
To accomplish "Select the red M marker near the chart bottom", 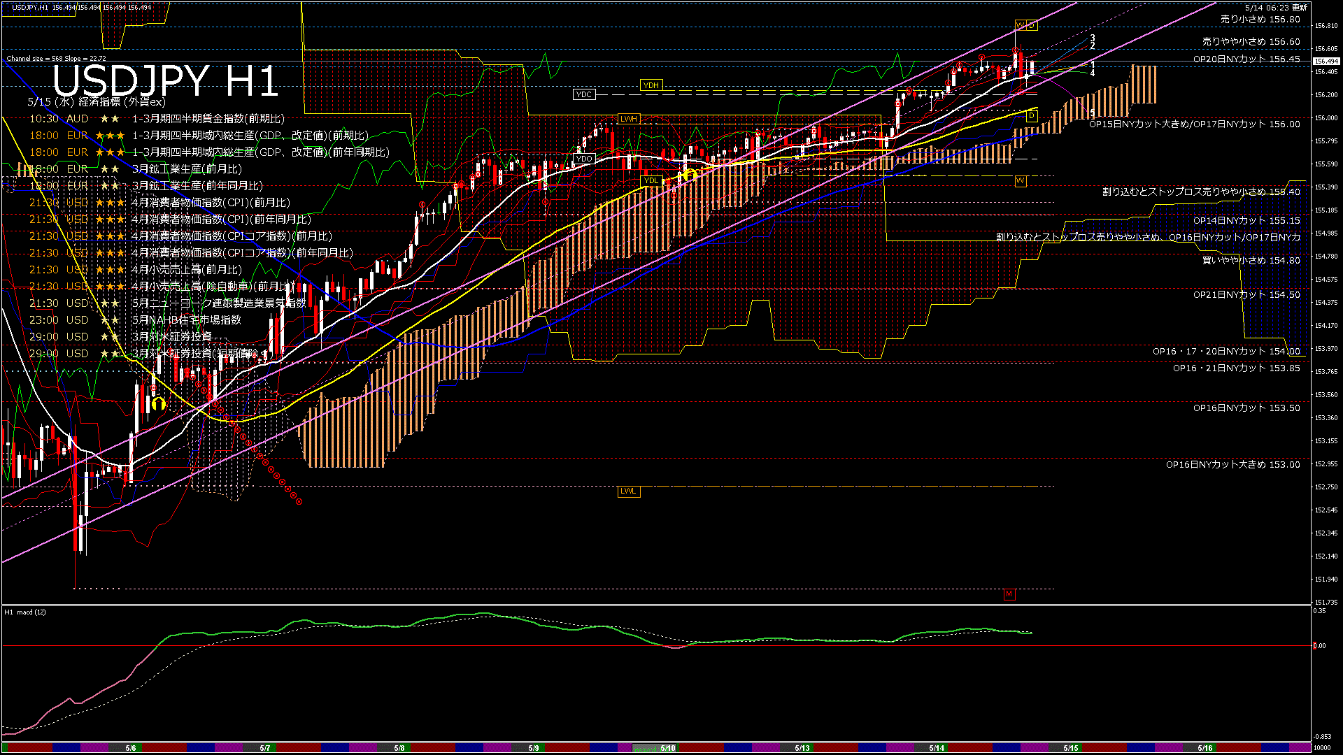I will pos(1009,594).
